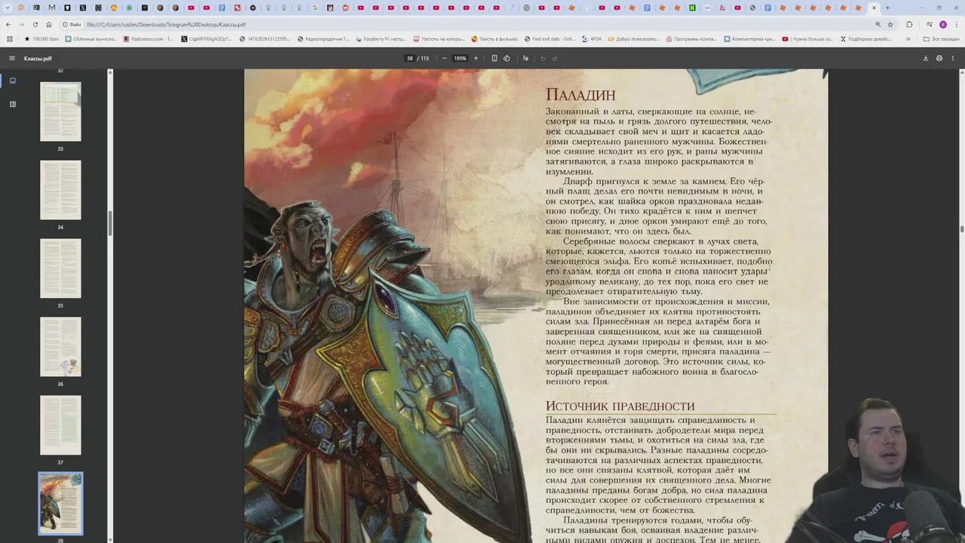Click the document vertical scrollbar handle

[x=962, y=229]
